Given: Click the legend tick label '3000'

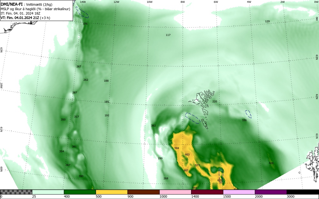Looking at the screenshot, I should tap(291, 196).
